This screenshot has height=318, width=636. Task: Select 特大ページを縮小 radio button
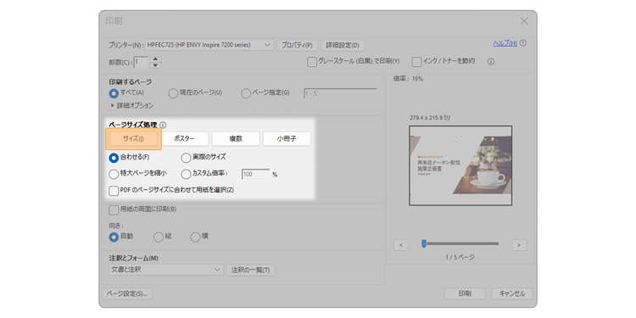114,174
